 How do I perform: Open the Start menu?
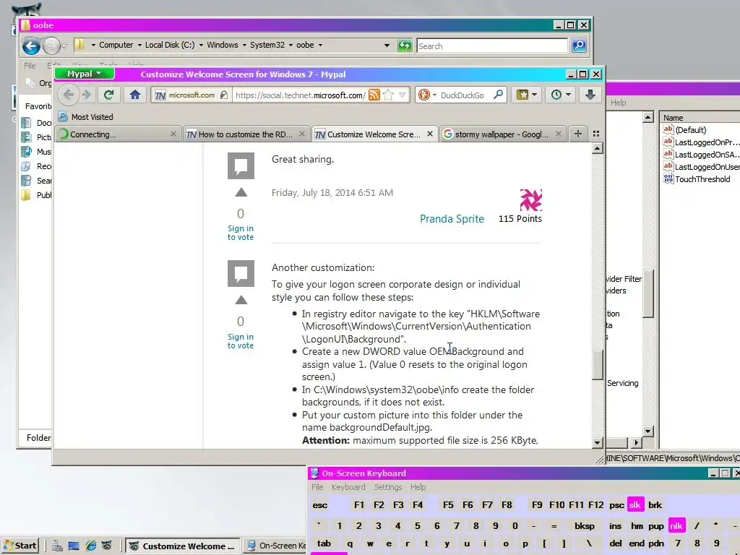20,546
